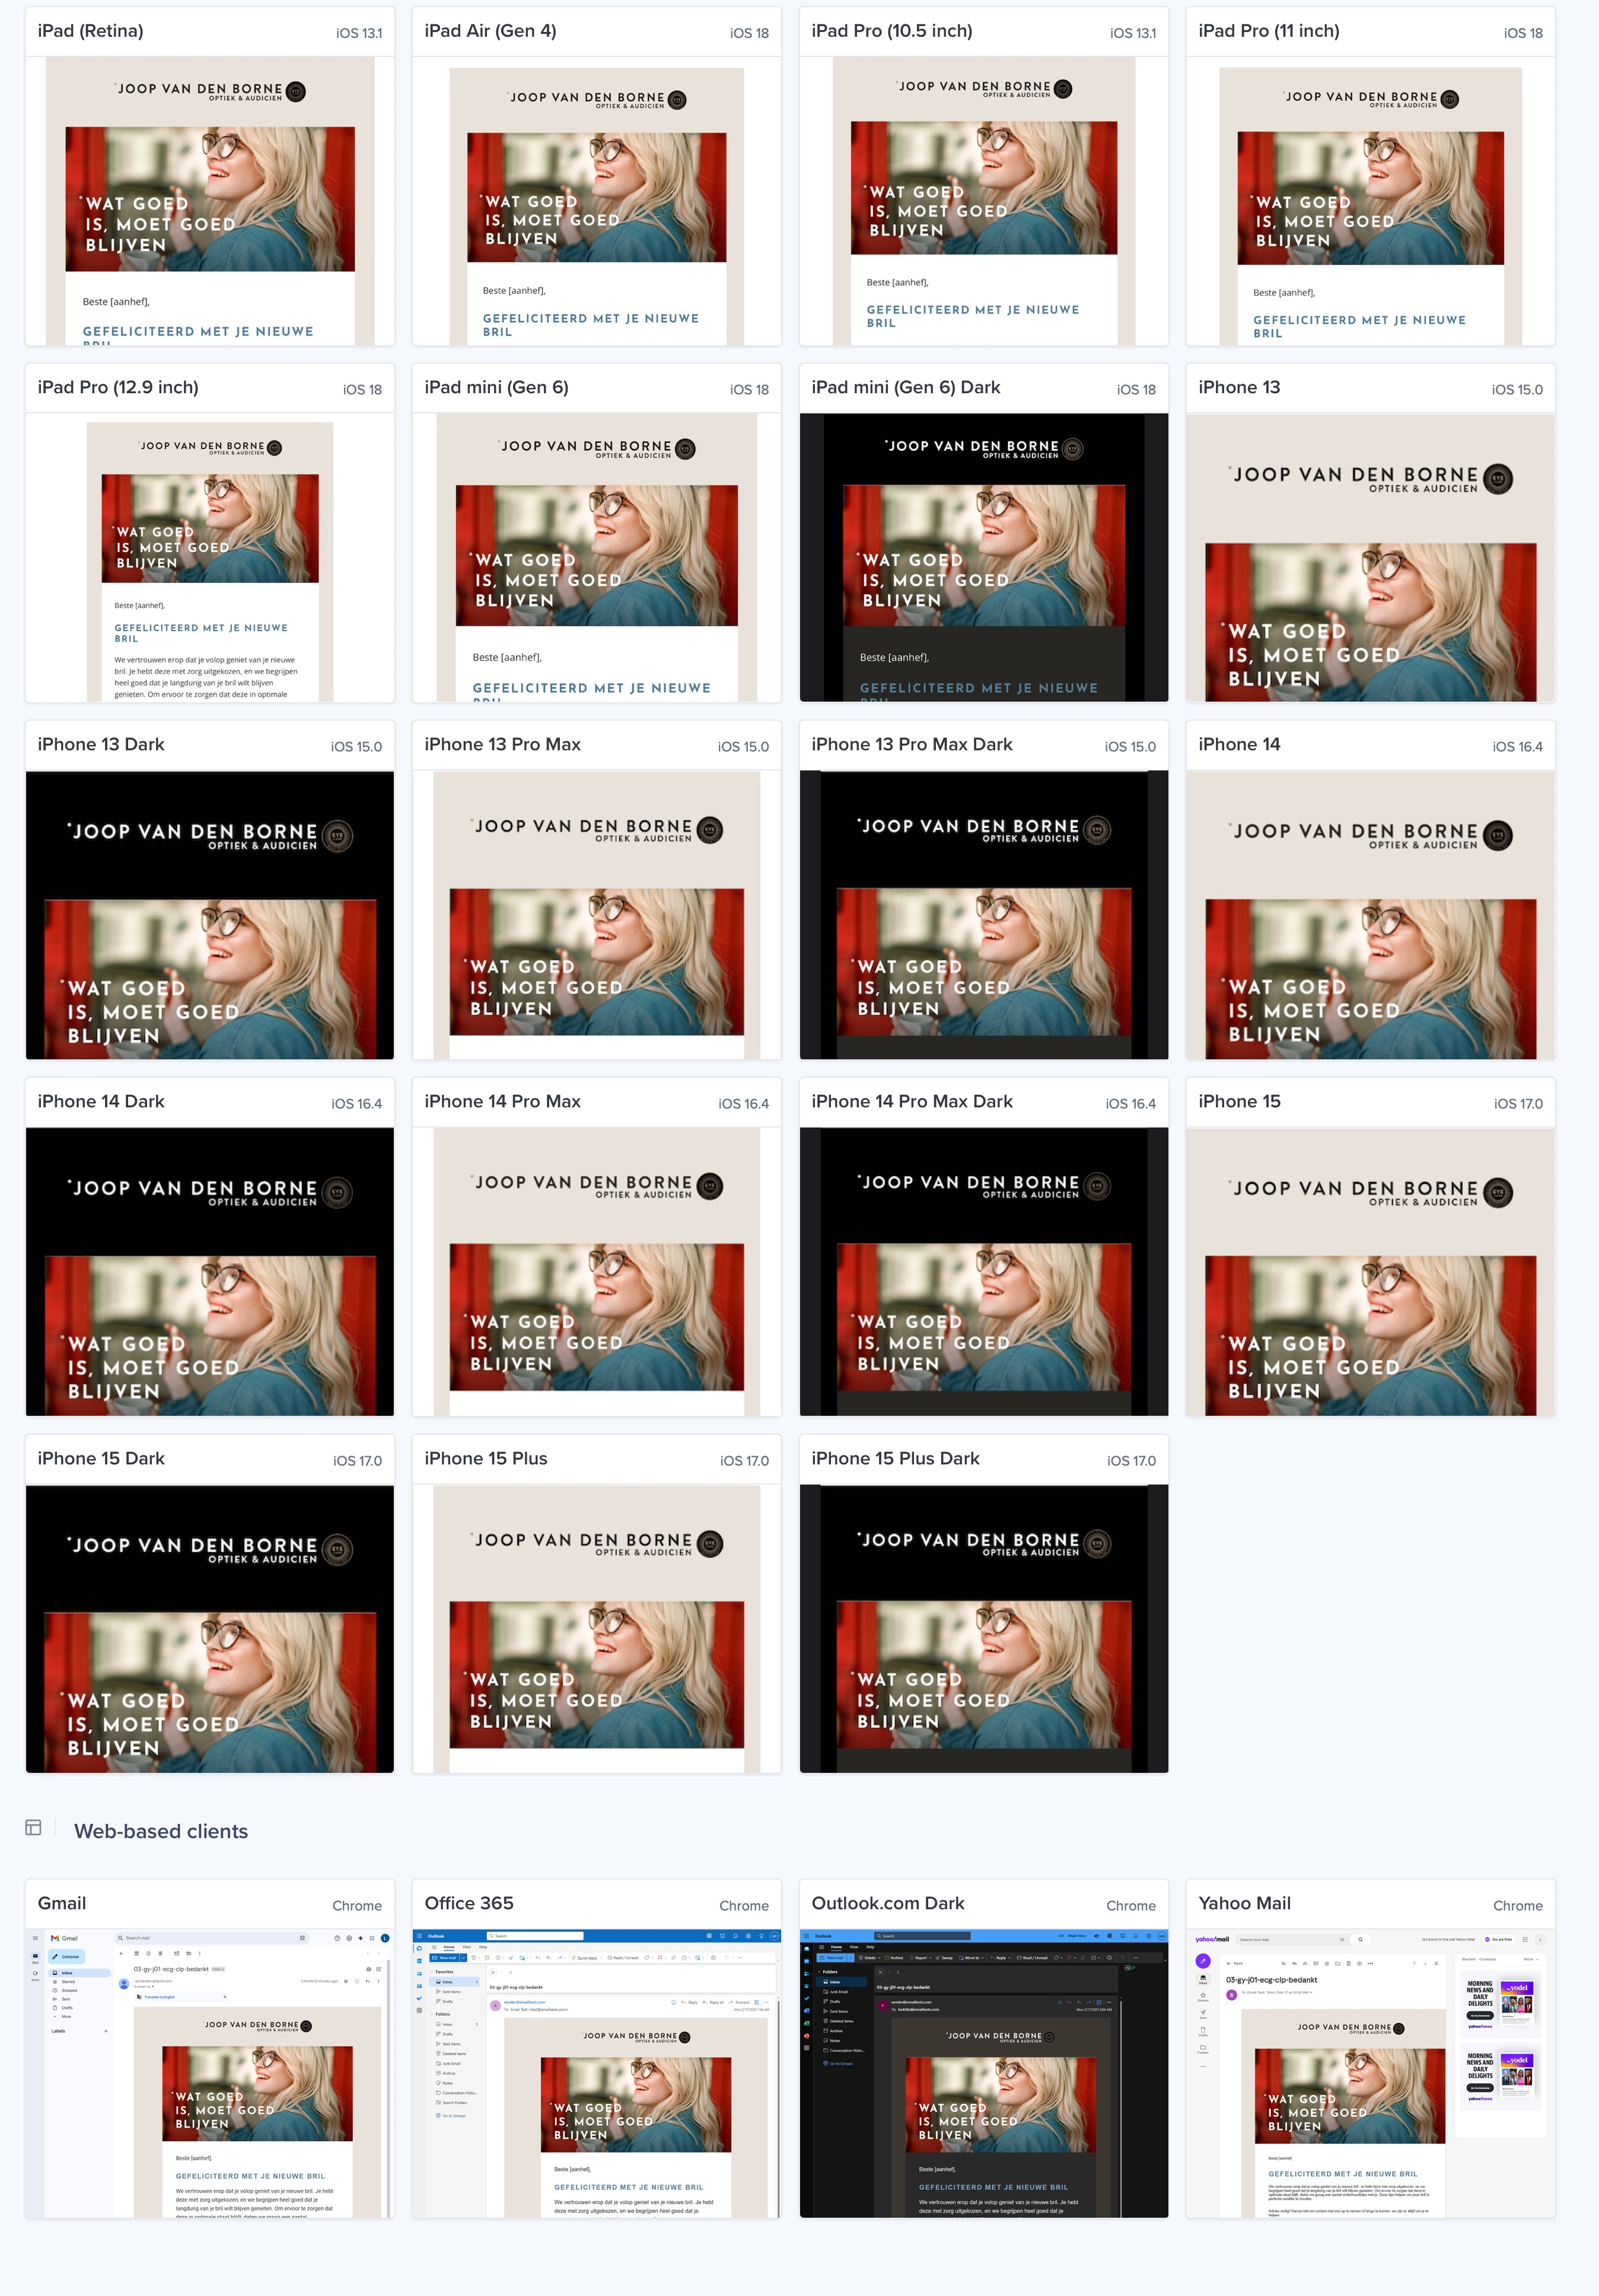
Task: View the iPhone 13 light preview thumbnail
Action: point(1371,558)
